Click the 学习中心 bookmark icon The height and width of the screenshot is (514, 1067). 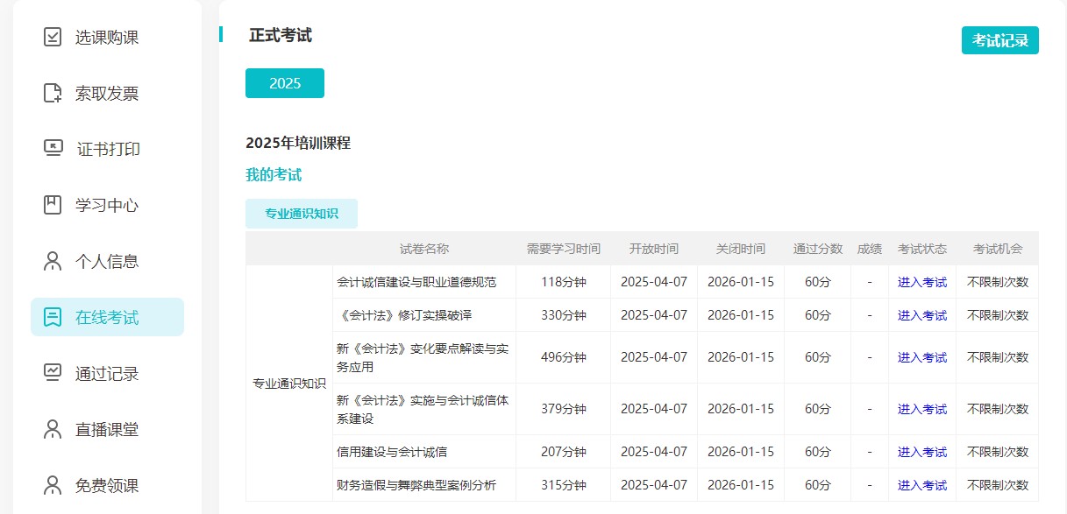53,205
